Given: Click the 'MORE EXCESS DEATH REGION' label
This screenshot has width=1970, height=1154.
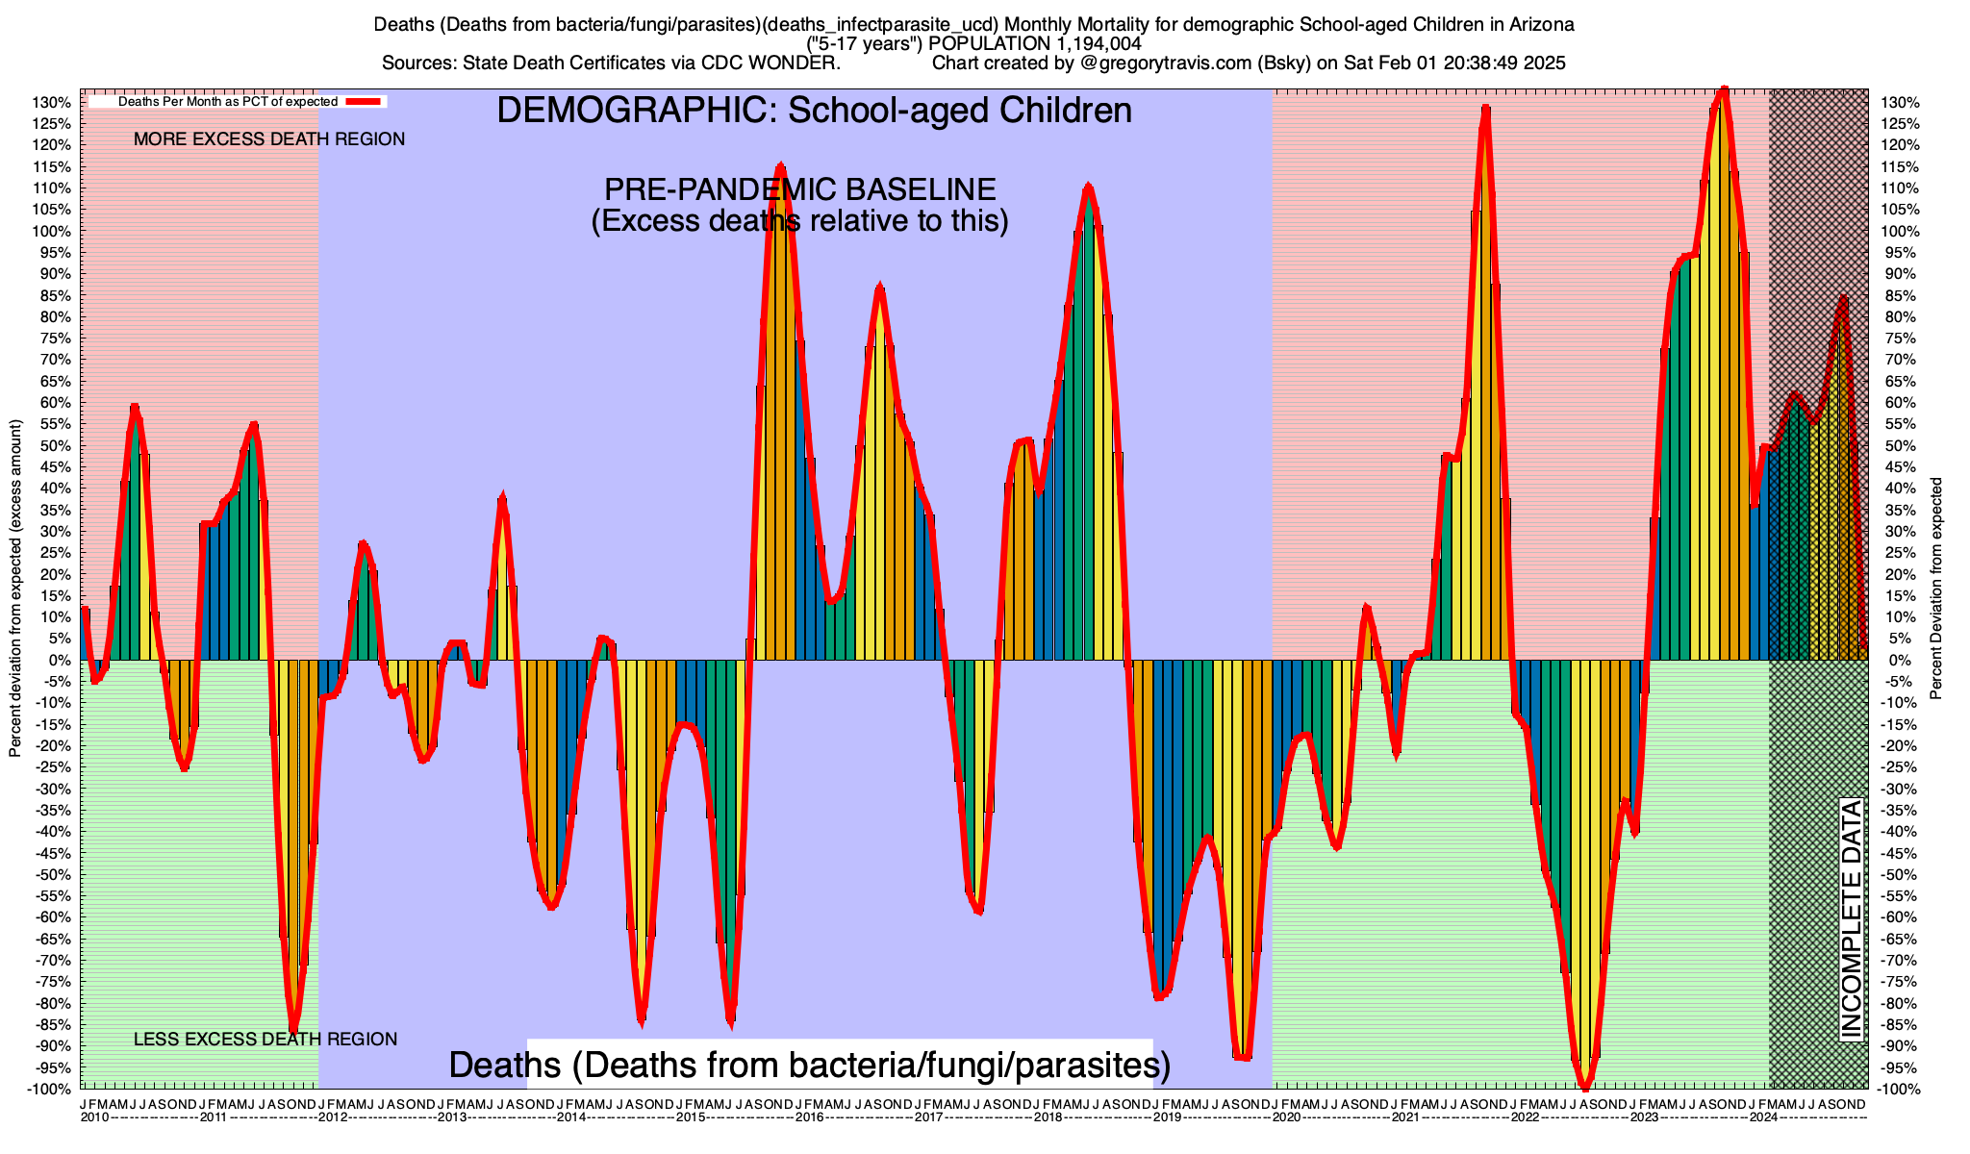Looking at the screenshot, I should [269, 139].
